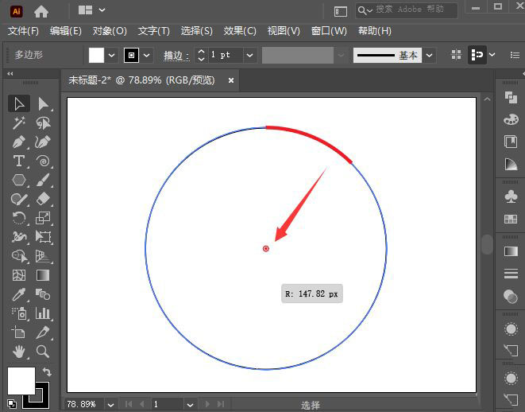The height and width of the screenshot is (412, 525).
Task: Go to Illustrator home screen
Action: [41, 12]
